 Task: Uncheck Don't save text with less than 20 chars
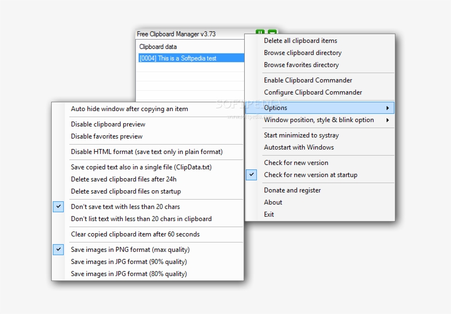pyautogui.click(x=147, y=207)
